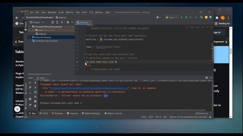The image size is (243, 136).
Task: Open Code With Me user dropdown
Action: click(158, 17)
